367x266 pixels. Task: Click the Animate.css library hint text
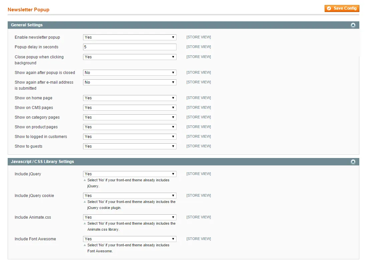coord(131,226)
